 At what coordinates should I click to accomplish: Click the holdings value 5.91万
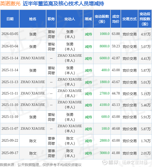[x=146, y=117]
